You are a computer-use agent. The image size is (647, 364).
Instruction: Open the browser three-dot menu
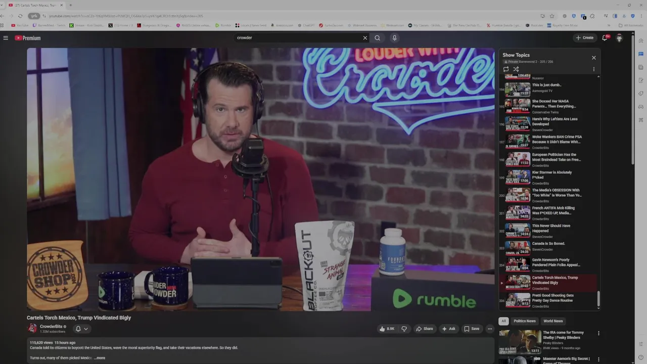(642, 16)
